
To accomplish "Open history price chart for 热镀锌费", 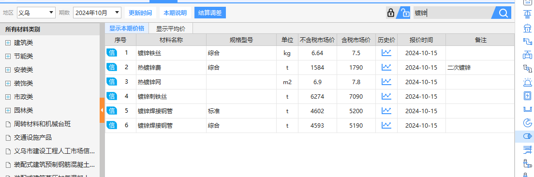I will [x=386, y=67].
